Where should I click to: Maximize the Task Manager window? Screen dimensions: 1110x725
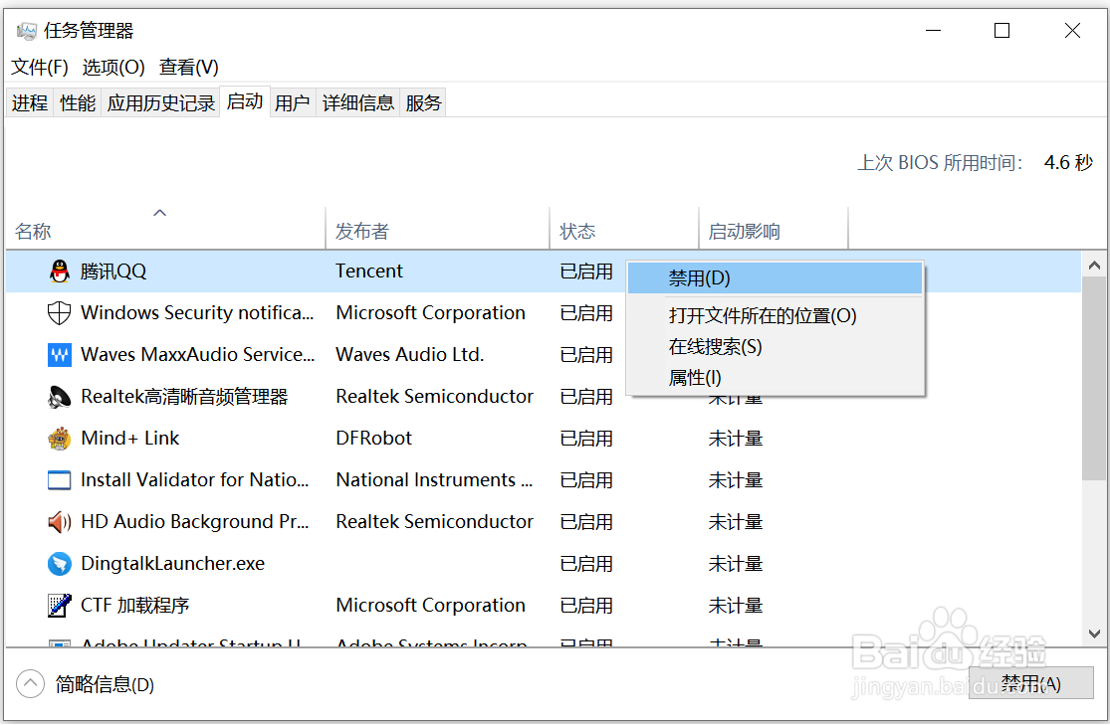(x=1001, y=31)
